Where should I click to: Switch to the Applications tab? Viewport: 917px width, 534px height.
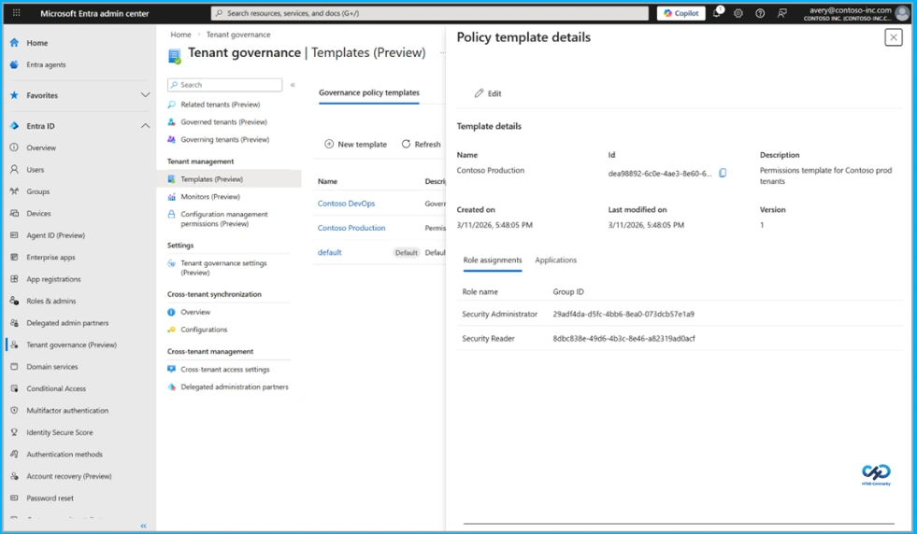[x=555, y=260]
